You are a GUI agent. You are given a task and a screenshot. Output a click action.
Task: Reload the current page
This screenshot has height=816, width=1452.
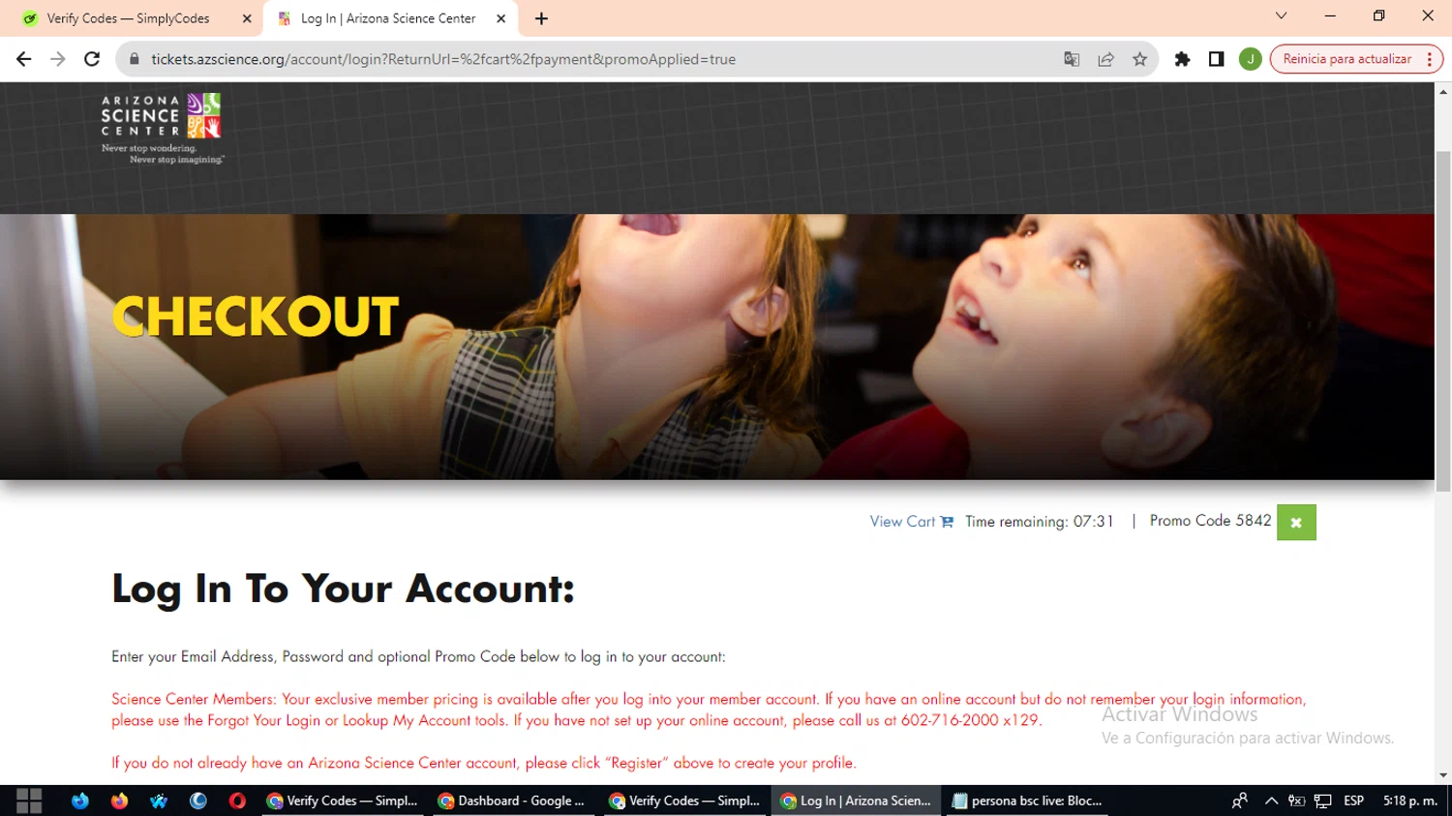click(x=92, y=59)
